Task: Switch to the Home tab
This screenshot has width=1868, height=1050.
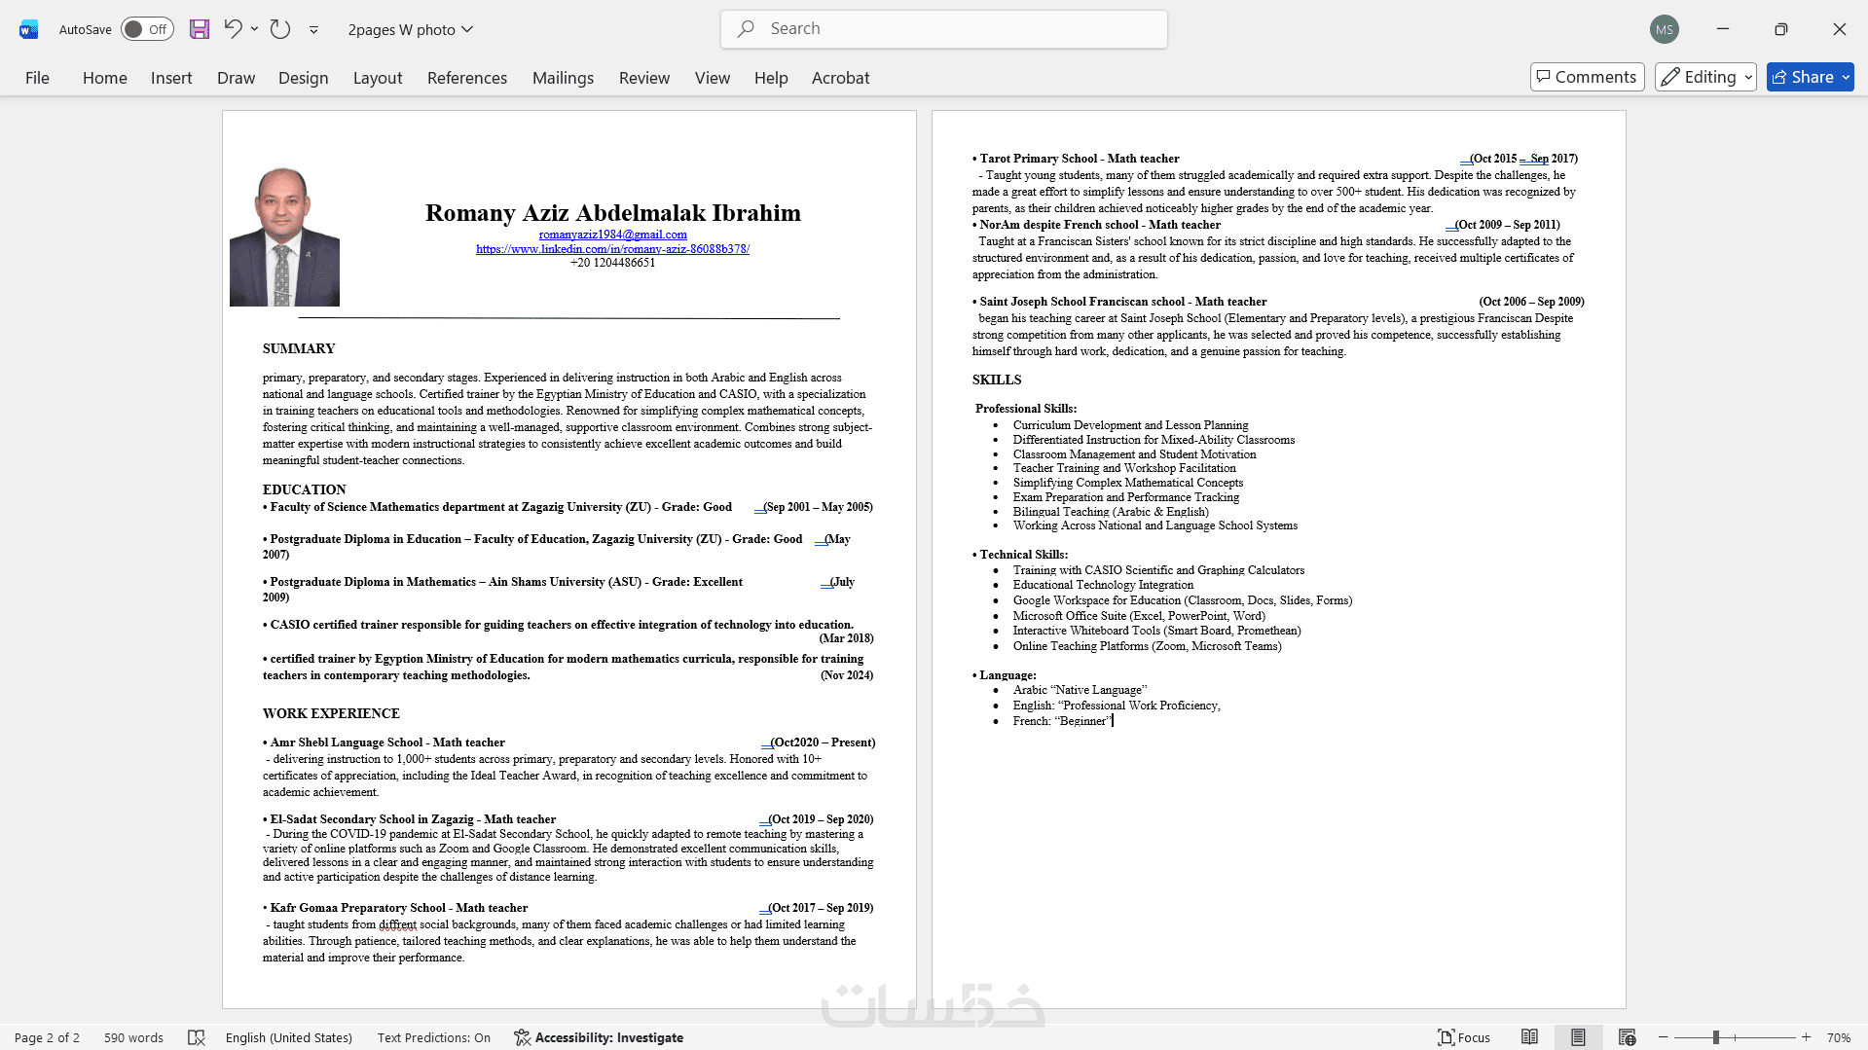Action: click(104, 78)
